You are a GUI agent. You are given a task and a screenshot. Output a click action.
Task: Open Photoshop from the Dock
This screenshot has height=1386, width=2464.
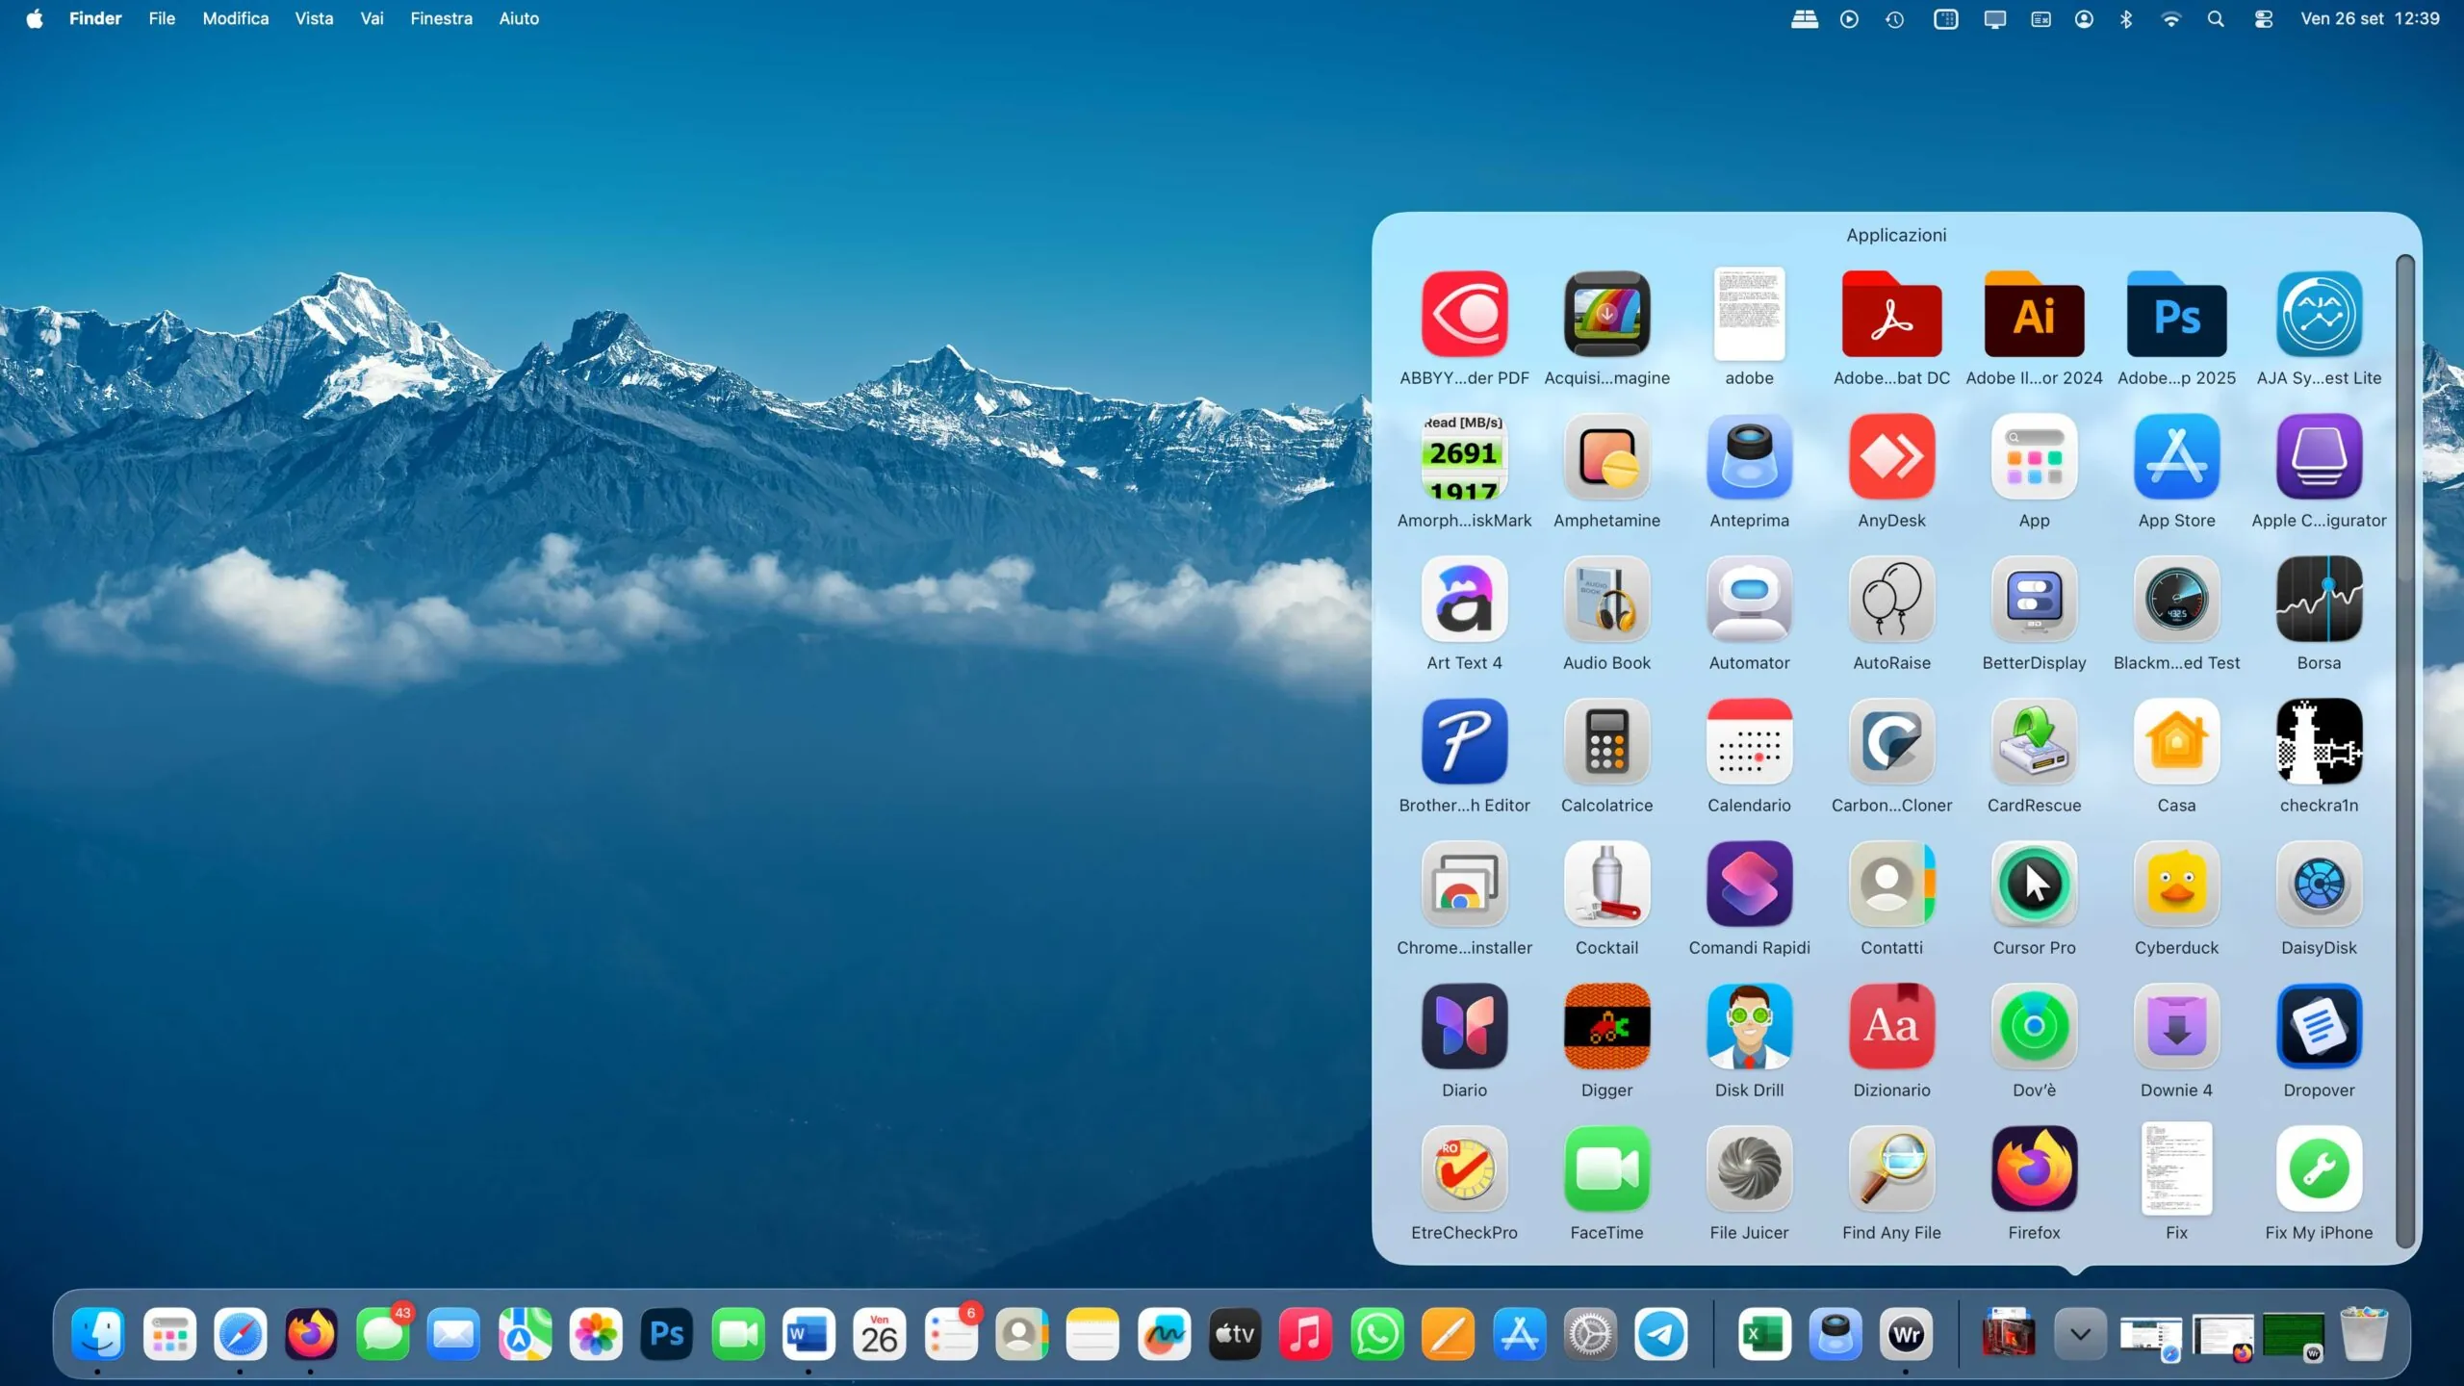(665, 1334)
